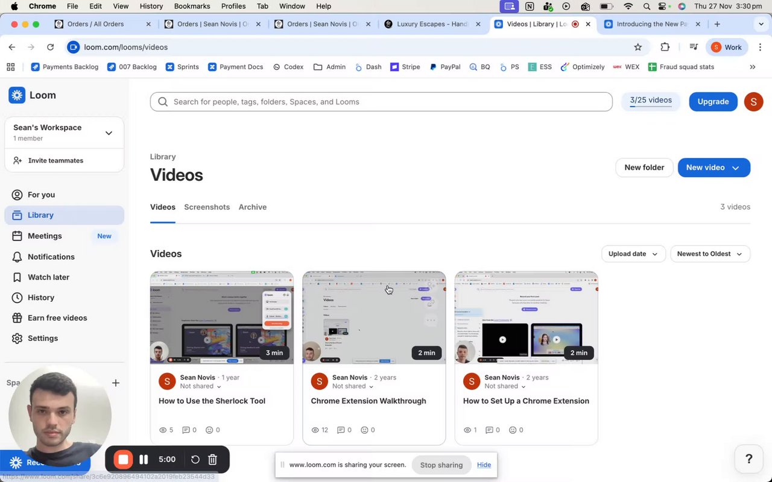Open the Admin bookmarks folder
The width and height of the screenshot is (772, 482).
click(x=329, y=67)
